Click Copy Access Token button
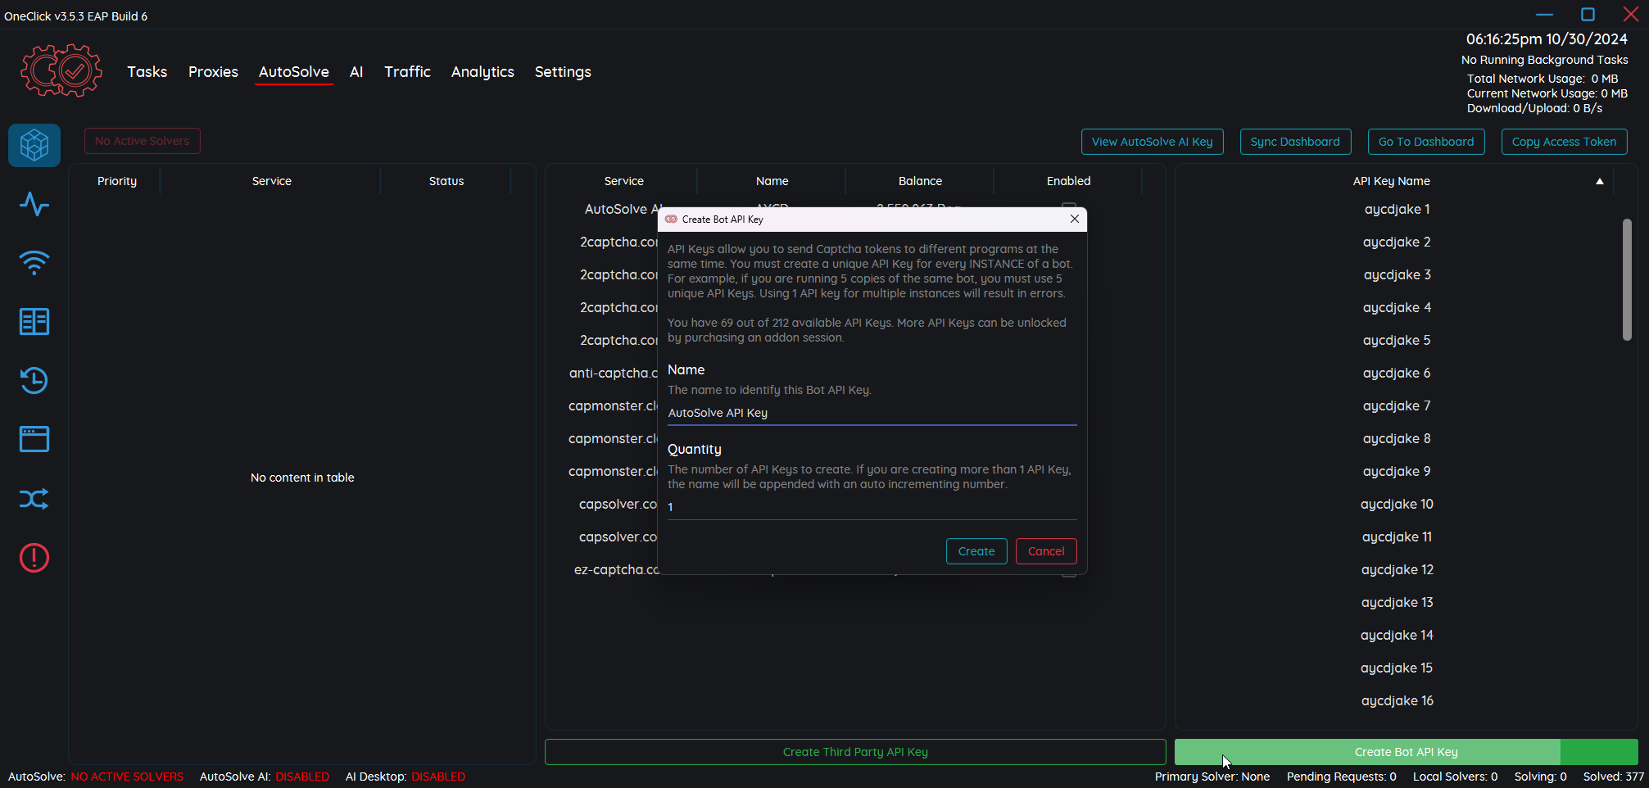 pos(1564,142)
